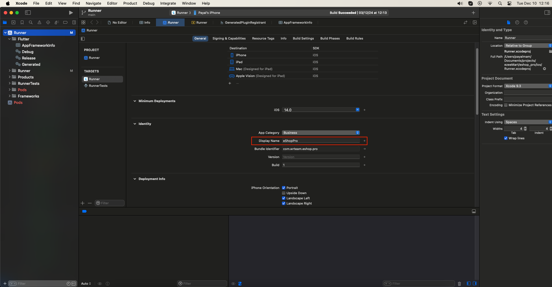Open Spotlight search in menu bar
The width and height of the screenshot is (552, 287).
pos(500,3)
